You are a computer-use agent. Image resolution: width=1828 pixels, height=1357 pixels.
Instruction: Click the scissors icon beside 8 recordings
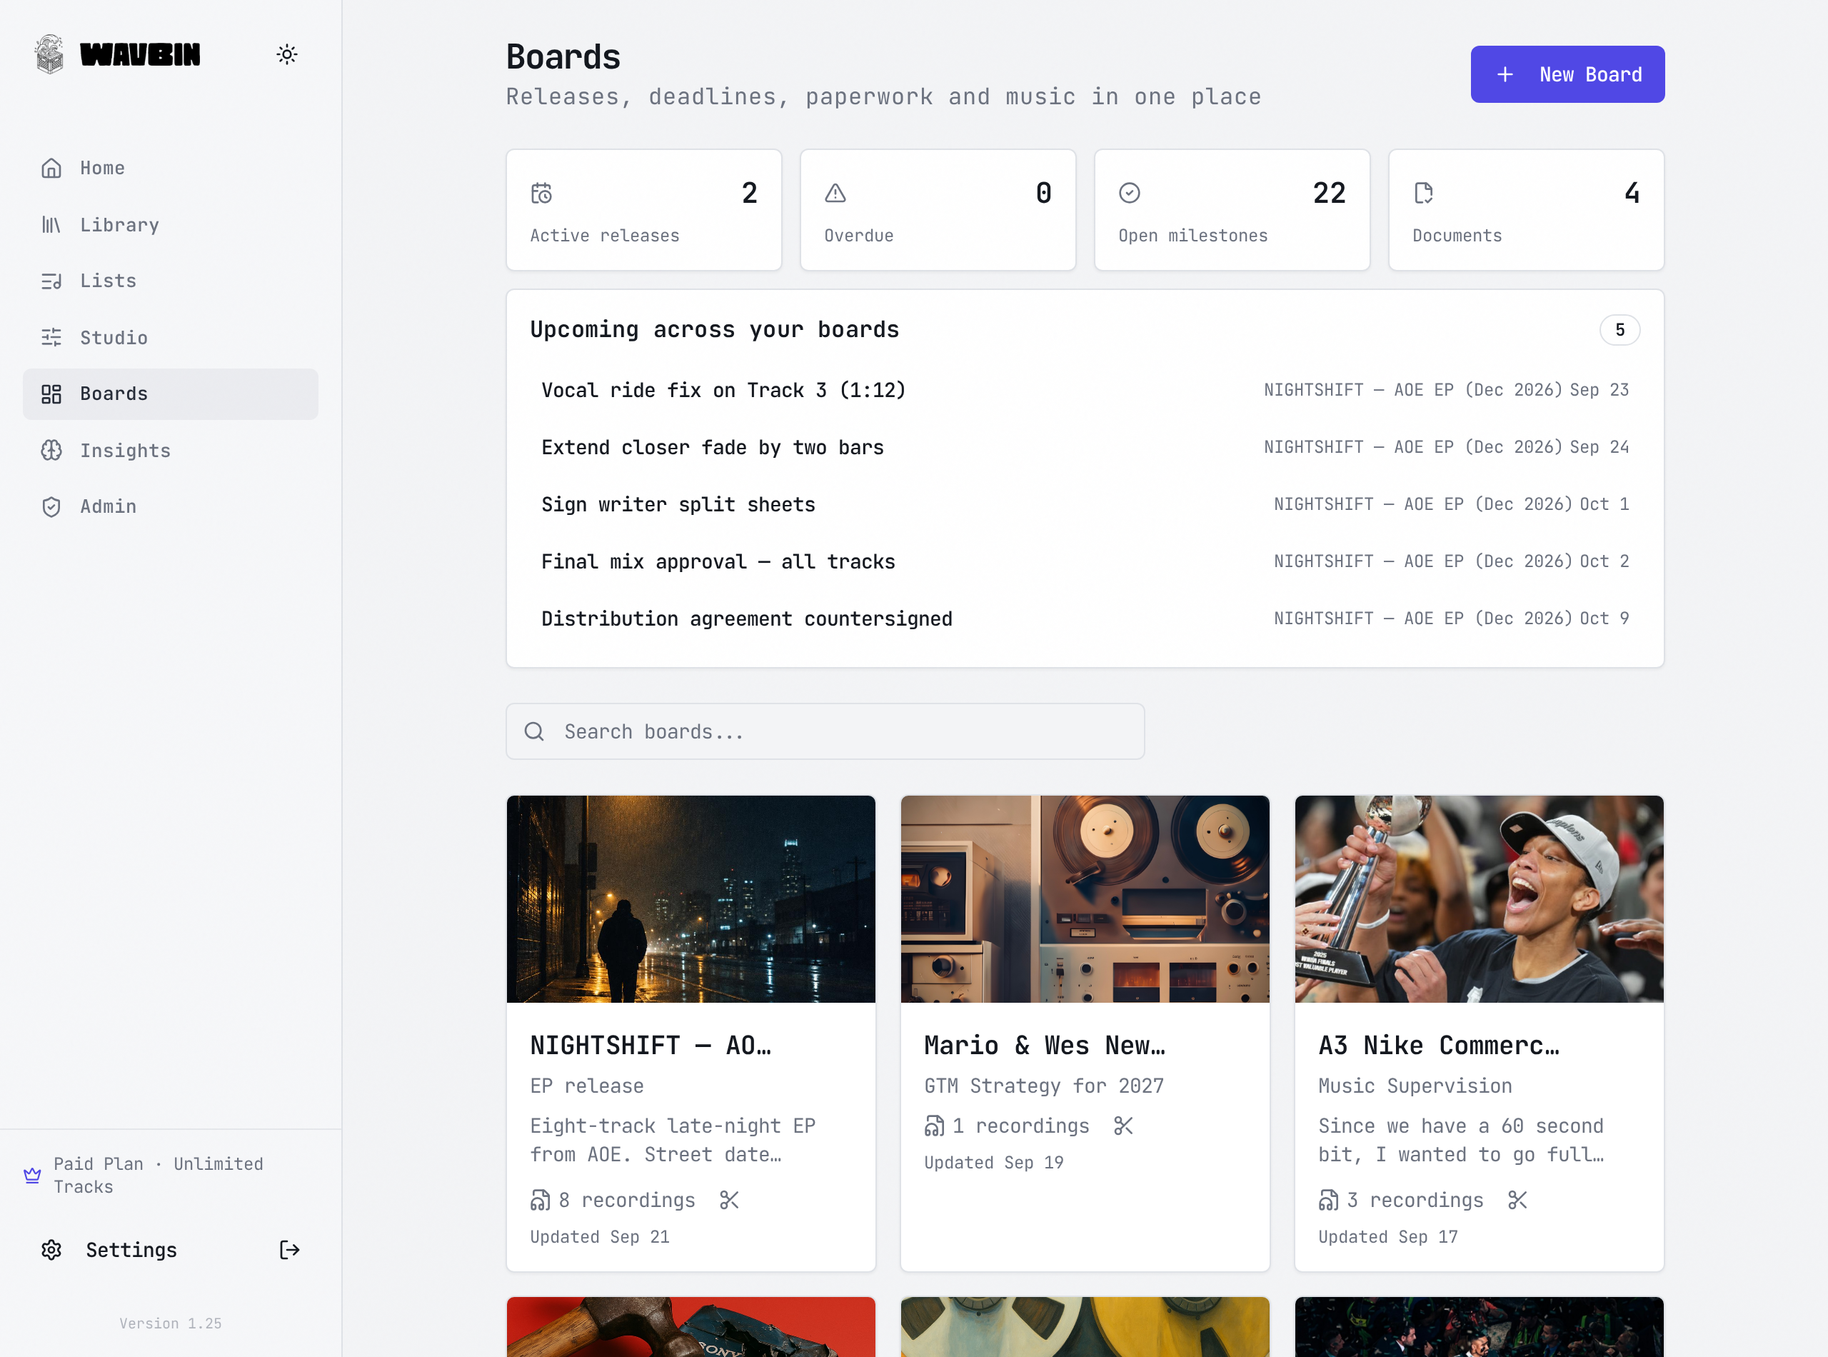[x=729, y=1201]
